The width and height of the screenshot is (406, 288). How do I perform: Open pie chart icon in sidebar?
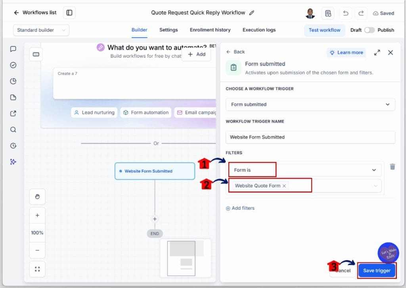pos(13,81)
